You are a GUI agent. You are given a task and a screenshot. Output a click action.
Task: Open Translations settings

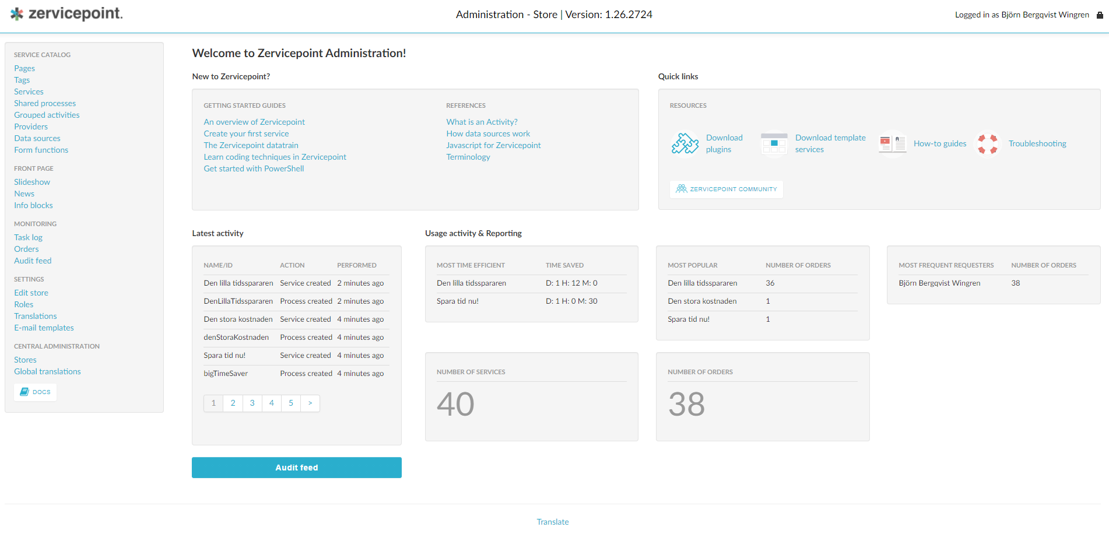click(35, 316)
